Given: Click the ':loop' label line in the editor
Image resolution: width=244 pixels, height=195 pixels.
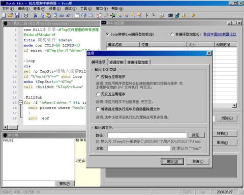Looking at the screenshot, I should pyautogui.click(x=29, y=61).
